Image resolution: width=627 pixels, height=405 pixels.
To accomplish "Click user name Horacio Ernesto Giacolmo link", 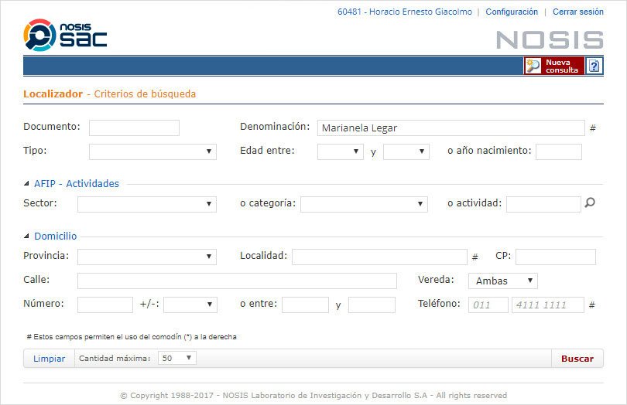I will click(405, 12).
